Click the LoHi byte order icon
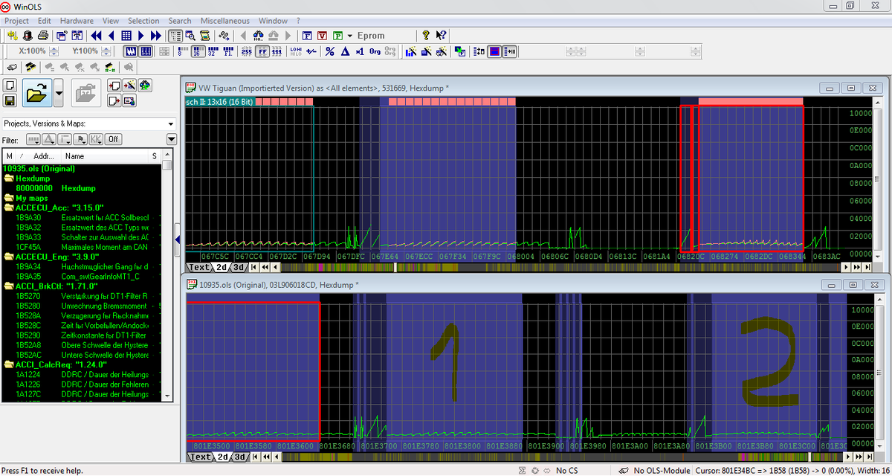The width and height of the screenshot is (892, 476). click(295, 51)
